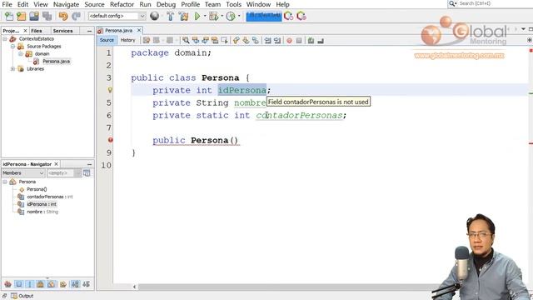The height and width of the screenshot is (300, 533).
Task: Toggle Show Inner Classes filter in Navigator
Action: pyautogui.click(x=52, y=284)
